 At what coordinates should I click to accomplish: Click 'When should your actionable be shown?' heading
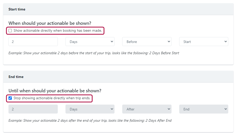(x=50, y=23)
